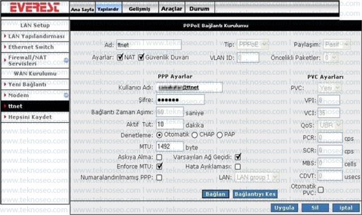
Task: Open the PVC dropdown showing Yeni
Action: (330, 88)
